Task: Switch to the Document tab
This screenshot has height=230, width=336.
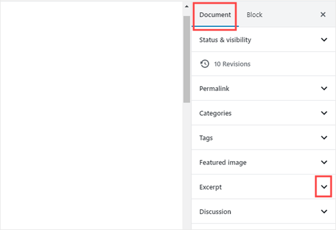Action: point(215,15)
